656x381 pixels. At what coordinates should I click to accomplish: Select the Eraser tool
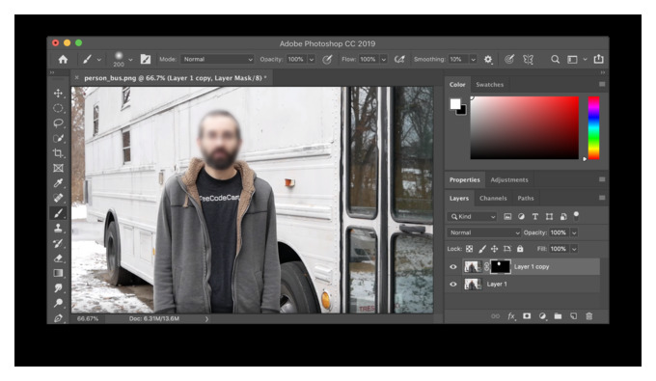[58, 259]
